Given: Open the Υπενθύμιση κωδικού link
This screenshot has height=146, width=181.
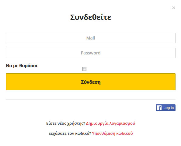Looking at the screenshot, I should (112, 133).
